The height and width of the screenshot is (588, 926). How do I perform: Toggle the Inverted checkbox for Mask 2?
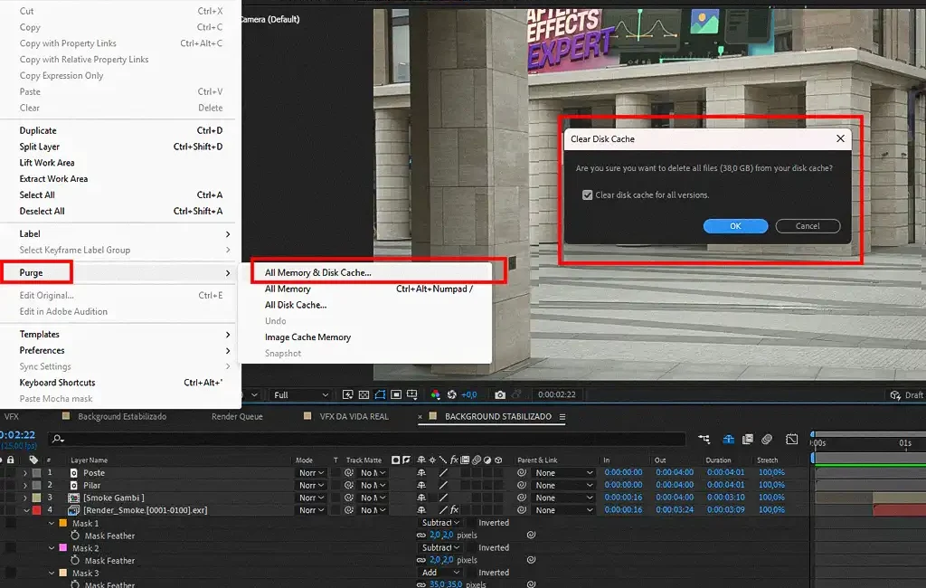pyautogui.click(x=470, y=548)
